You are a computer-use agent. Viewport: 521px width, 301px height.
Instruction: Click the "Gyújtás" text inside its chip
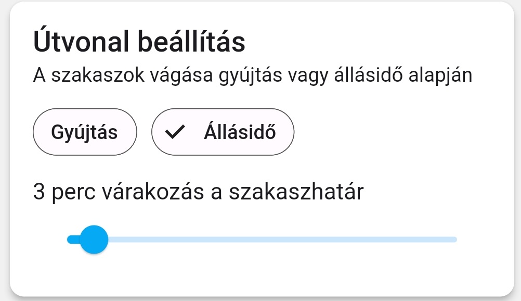(x=85, y=132)
